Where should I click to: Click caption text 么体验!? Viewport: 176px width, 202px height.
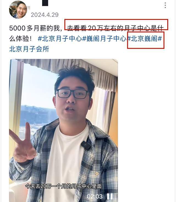click(x=20, y=39)
